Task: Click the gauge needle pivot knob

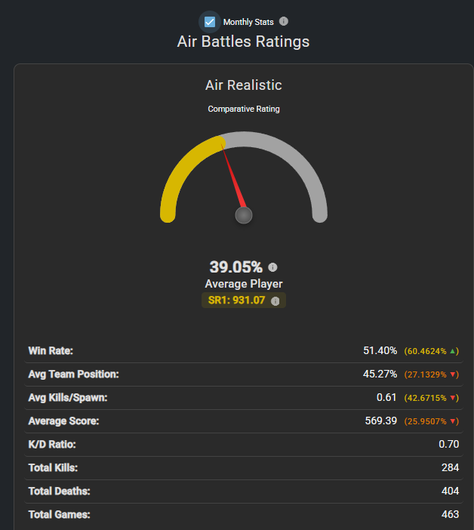Action: (243, 216)
